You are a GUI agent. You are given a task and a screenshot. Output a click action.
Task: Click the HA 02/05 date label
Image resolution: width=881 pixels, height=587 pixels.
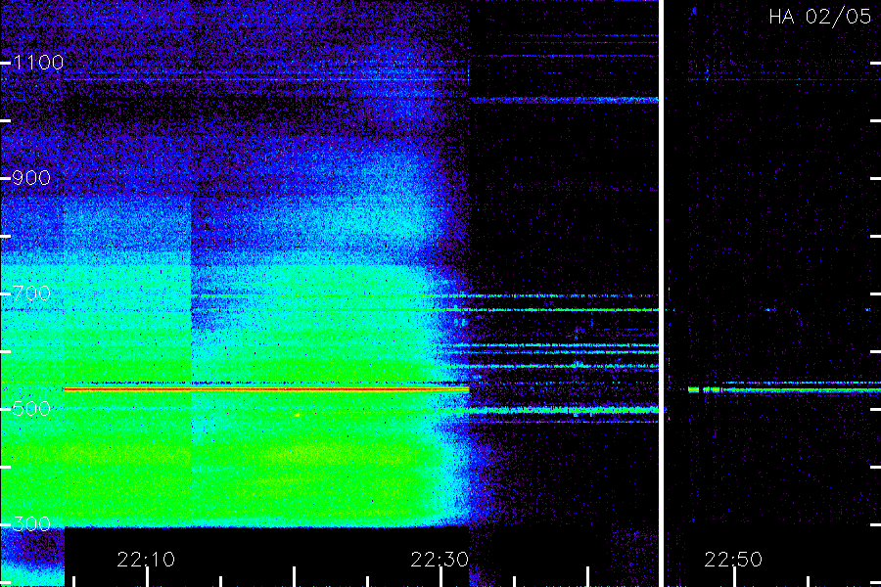click(x=819, y=17)
